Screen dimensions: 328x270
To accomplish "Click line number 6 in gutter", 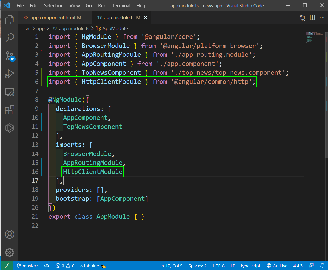I will [37, 82].
